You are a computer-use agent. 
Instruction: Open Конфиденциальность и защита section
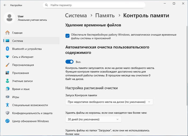point(32,113)
